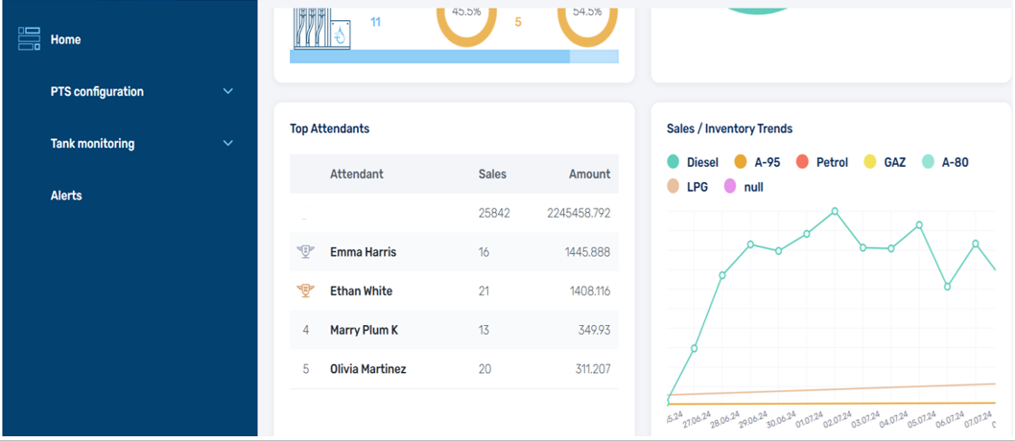Open the Alerts menu item
This screenshot has width=1015, height=441.
(66, 196)
